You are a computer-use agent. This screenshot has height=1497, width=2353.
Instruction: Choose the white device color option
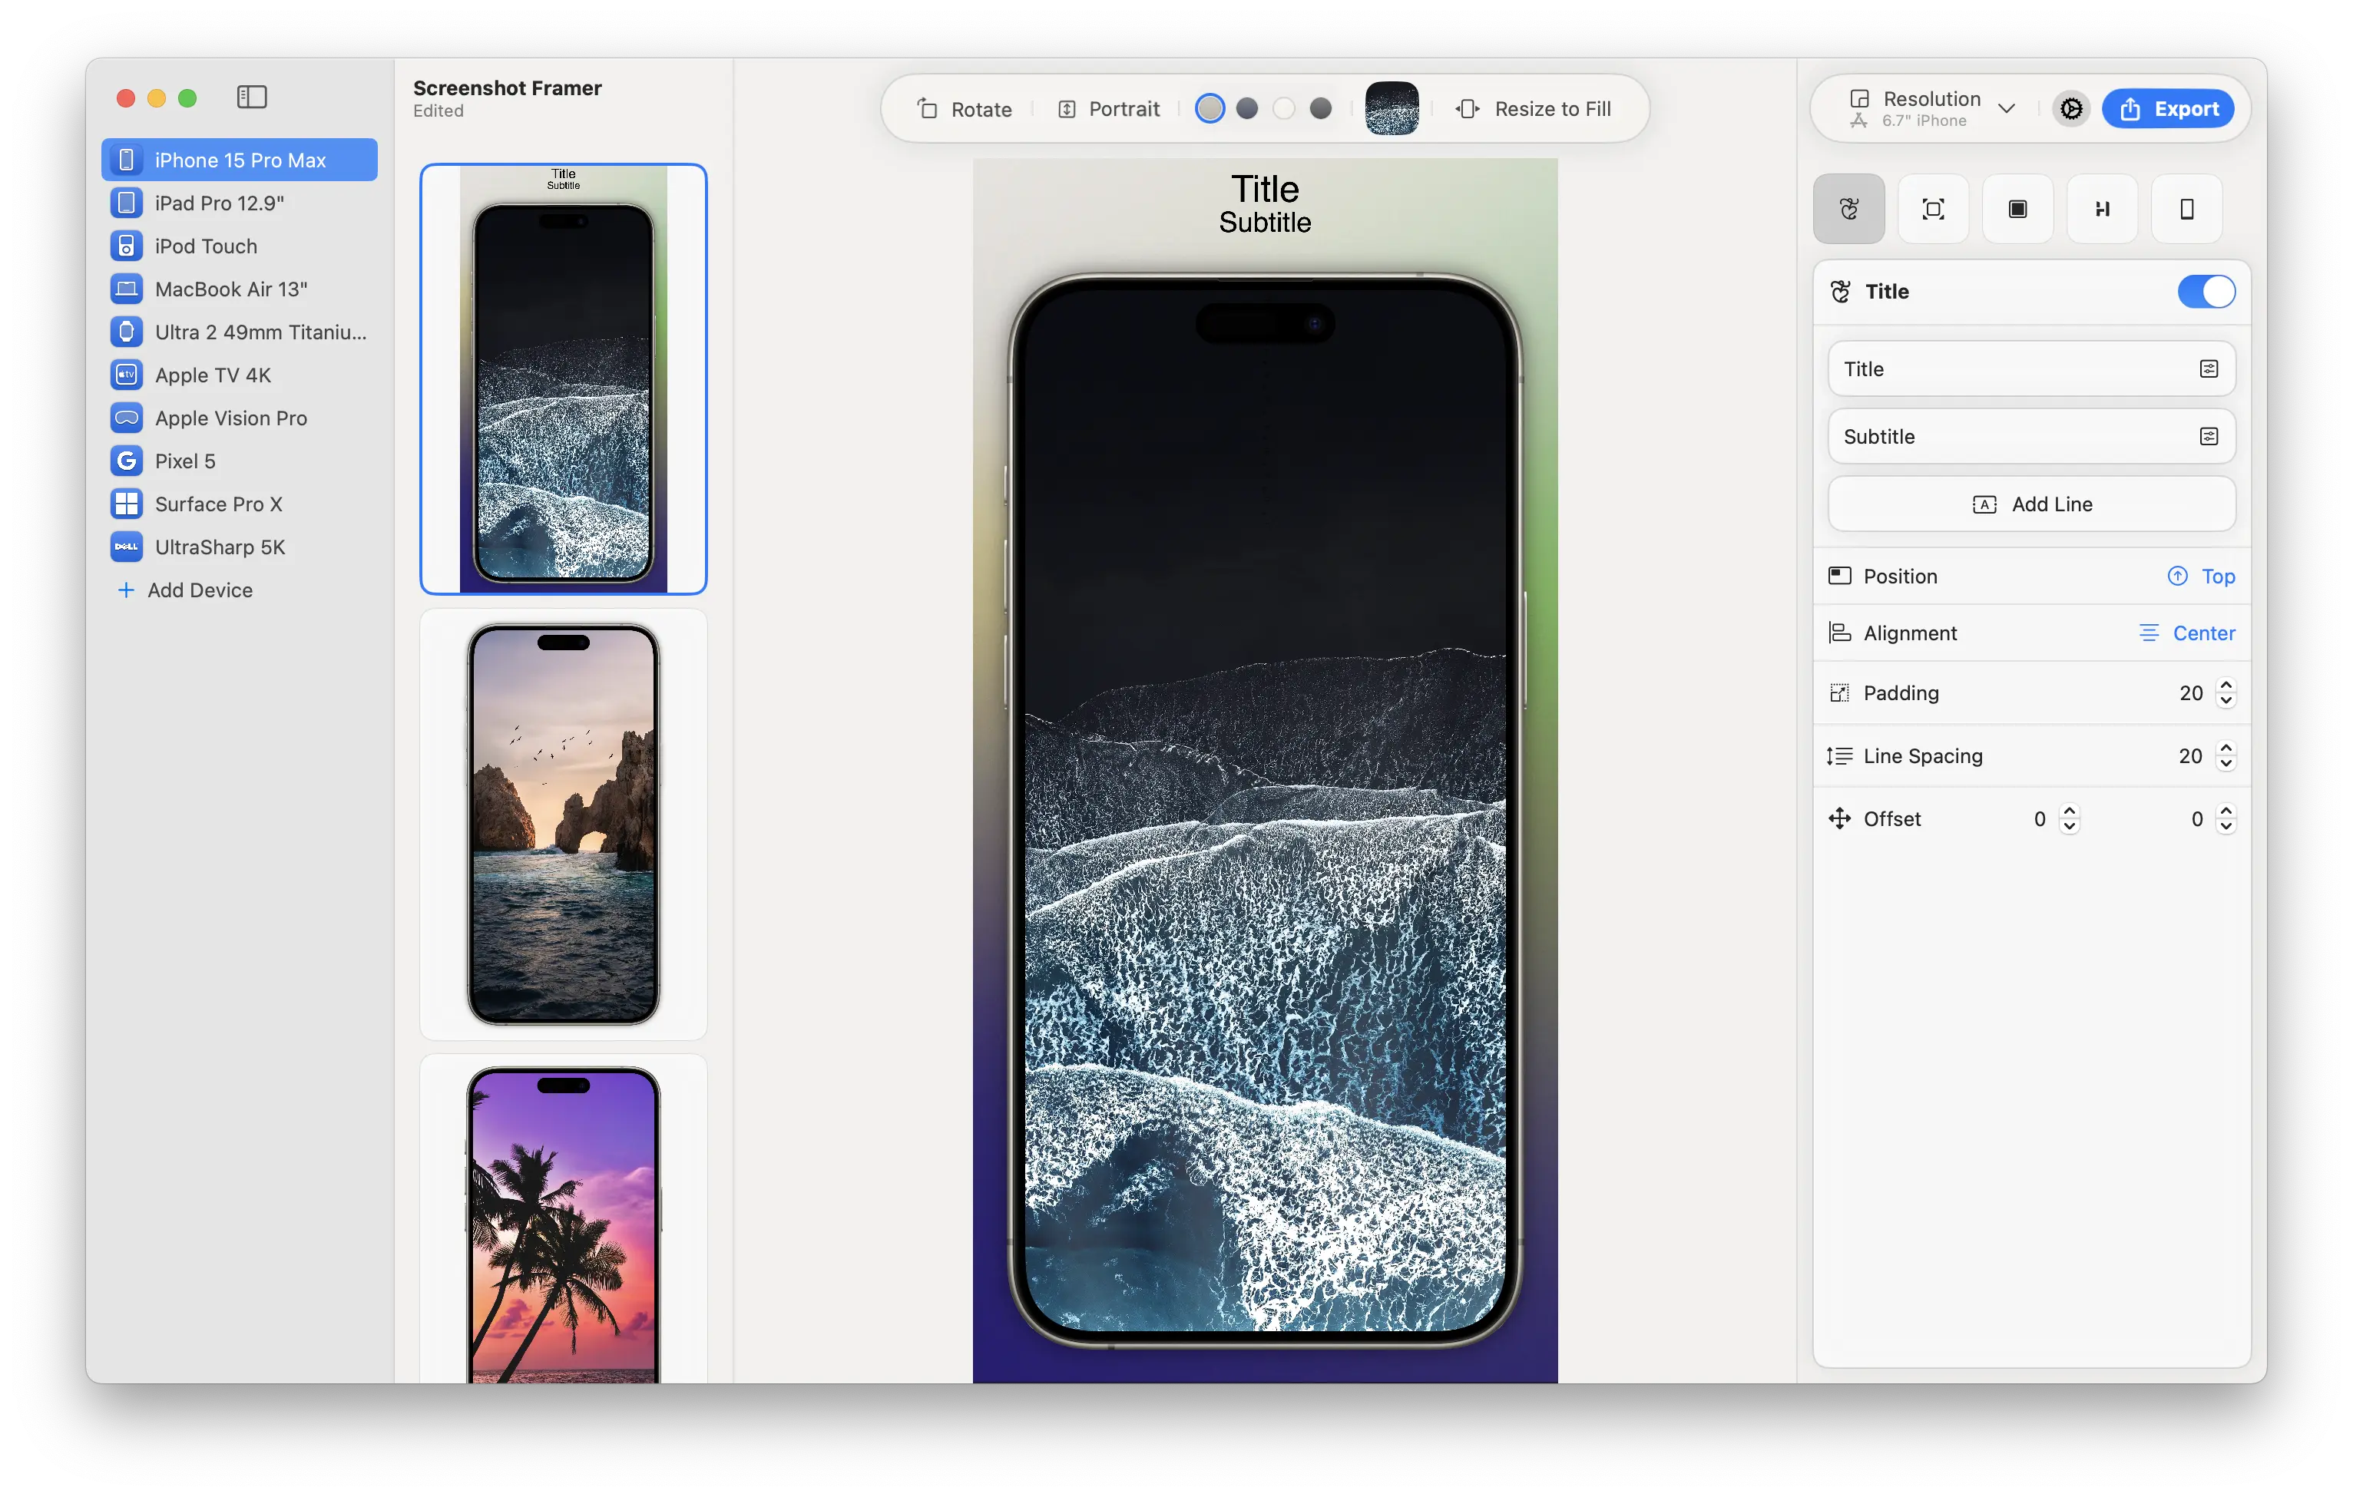click(1284, 108)
